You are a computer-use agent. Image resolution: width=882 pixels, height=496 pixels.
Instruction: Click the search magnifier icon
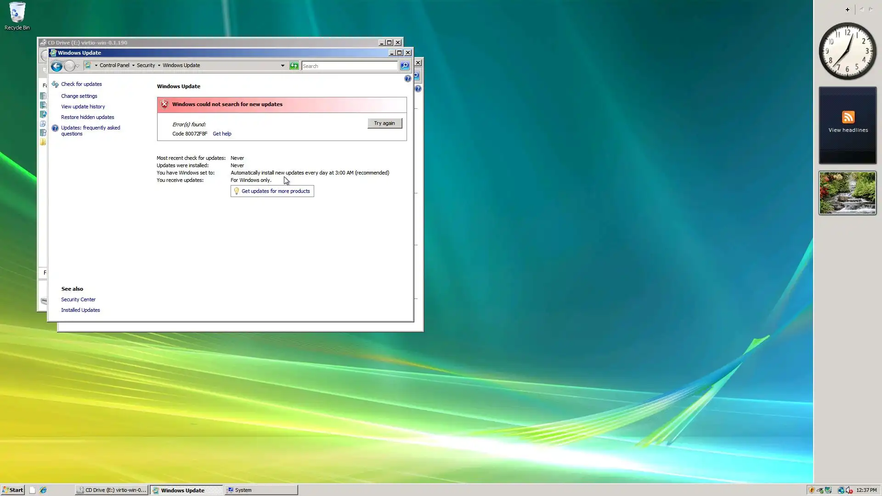pos(404,66)
